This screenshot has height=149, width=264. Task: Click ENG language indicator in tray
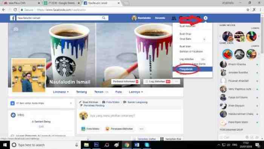[235, 145]
